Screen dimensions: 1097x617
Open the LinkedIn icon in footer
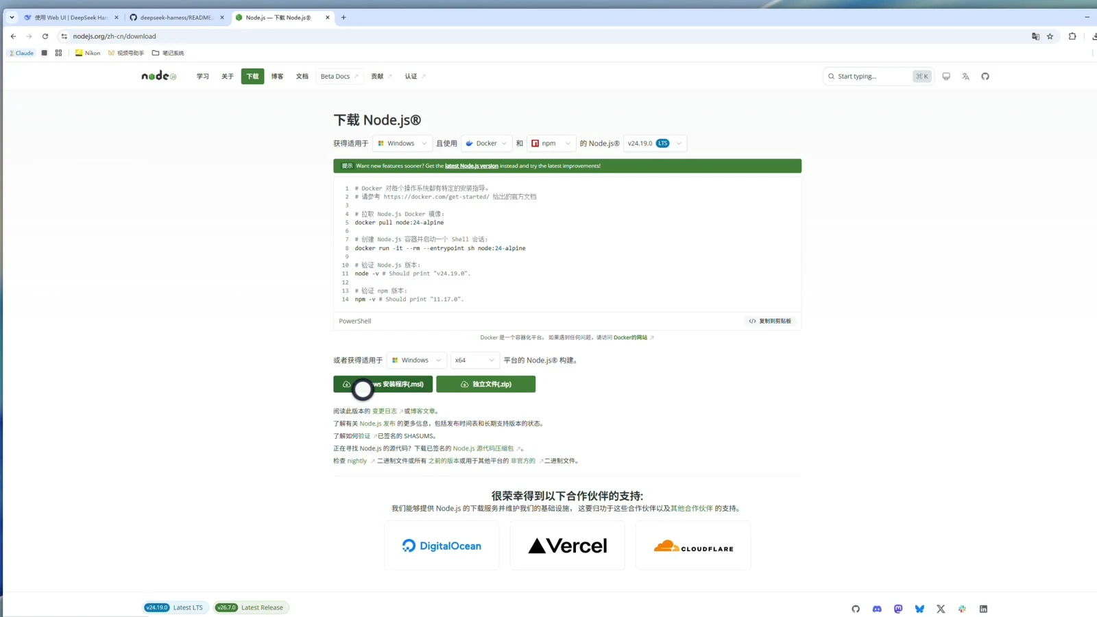983,609
